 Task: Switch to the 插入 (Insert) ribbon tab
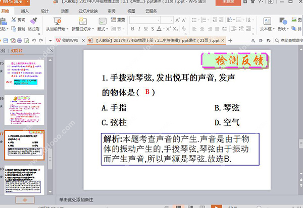(25, 11)
